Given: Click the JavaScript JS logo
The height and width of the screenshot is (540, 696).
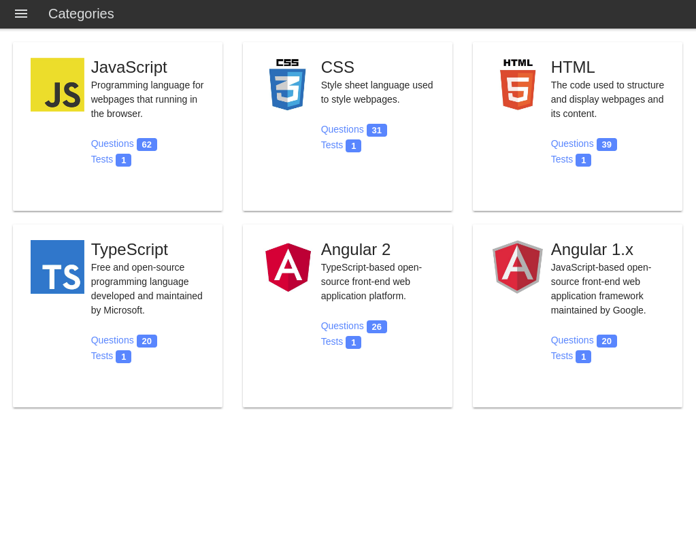Looking at the screenshot, I should [x=57, y=84].
